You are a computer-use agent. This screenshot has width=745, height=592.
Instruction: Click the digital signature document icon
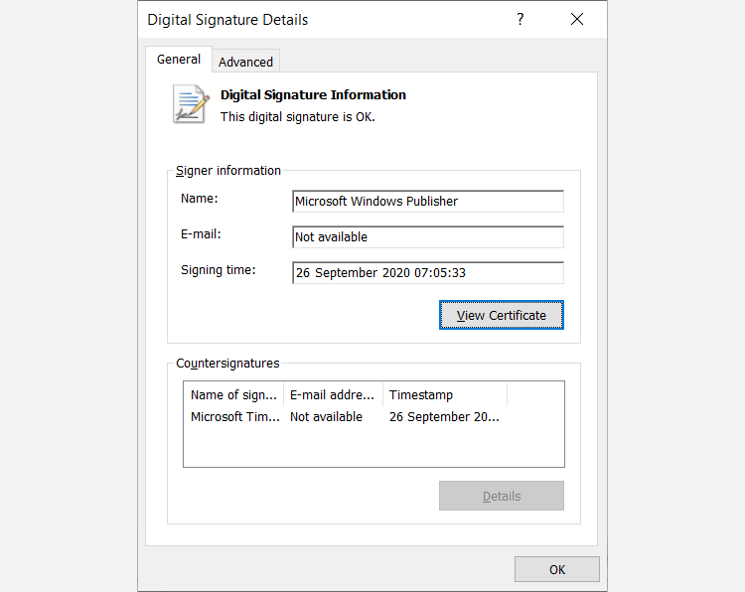pyautogui.click(x=191, y=104)
